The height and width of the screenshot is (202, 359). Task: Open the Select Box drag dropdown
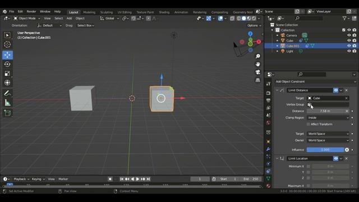point(86,26)
